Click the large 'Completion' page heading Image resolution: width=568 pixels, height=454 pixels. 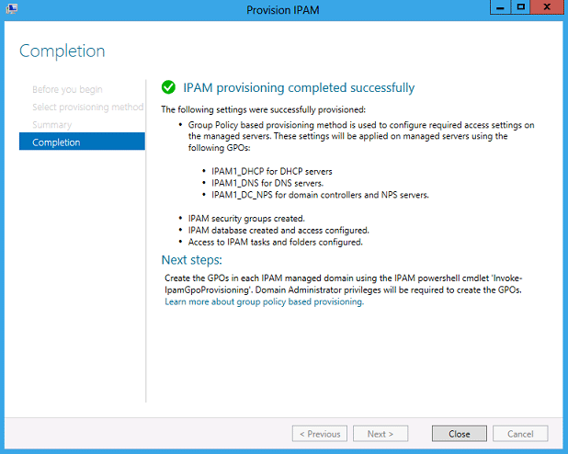click(x=62, y=51)
